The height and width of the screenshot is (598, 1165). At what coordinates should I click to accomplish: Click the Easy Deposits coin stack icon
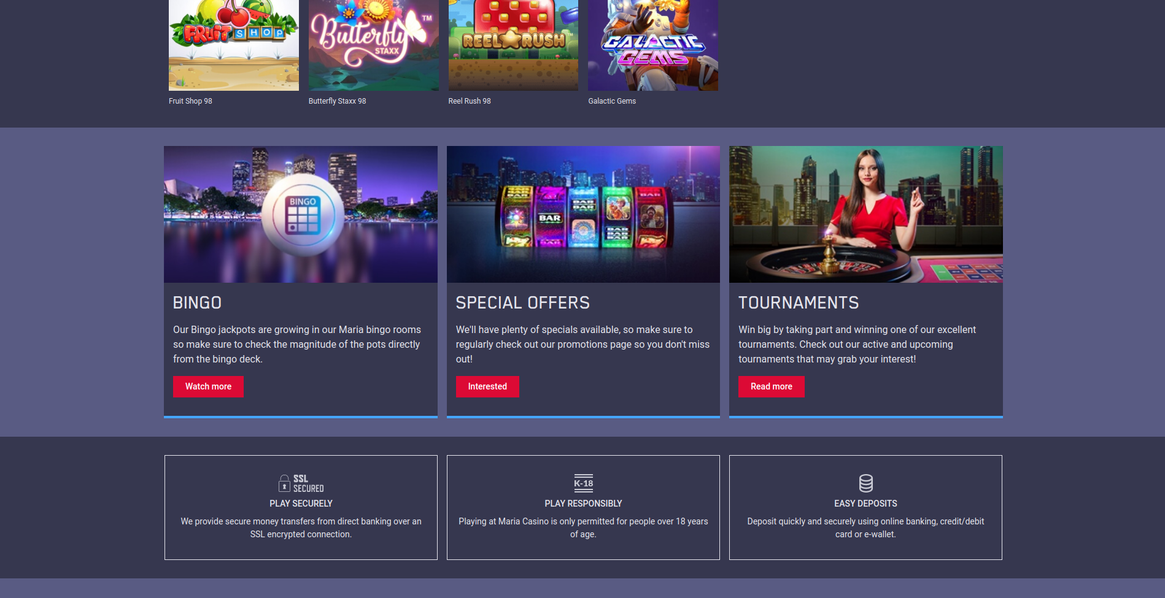pos(865,483)
